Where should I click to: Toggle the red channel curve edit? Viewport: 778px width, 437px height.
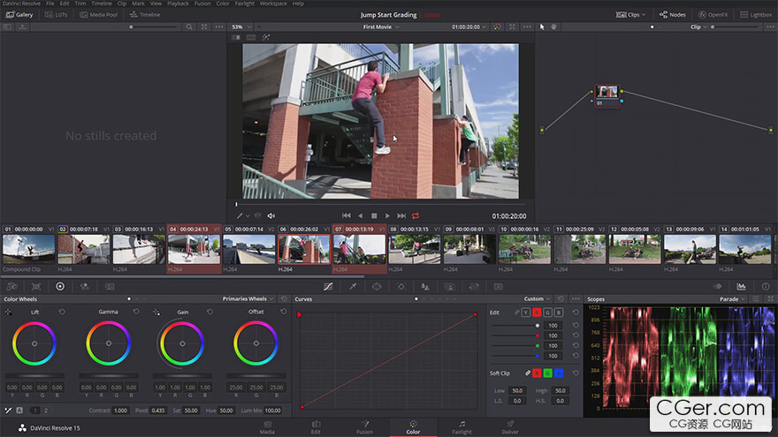pyautogui.click(x=537, y=313)
